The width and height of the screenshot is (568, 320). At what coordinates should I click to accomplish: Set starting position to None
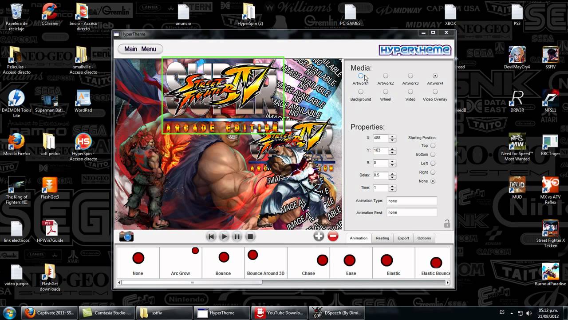(x=433, y=181)
